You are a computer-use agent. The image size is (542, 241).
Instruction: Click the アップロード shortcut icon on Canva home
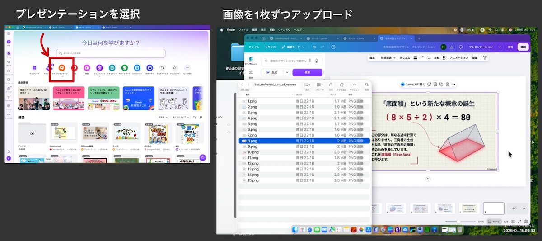[x=175, y=67]
